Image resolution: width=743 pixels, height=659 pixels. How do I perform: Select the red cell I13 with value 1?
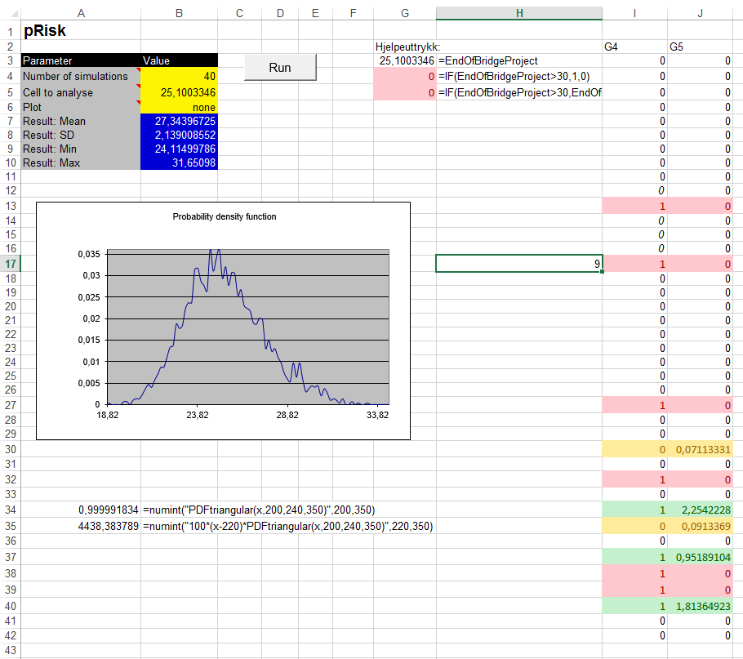pyautogui.click(x=635, y=206)
